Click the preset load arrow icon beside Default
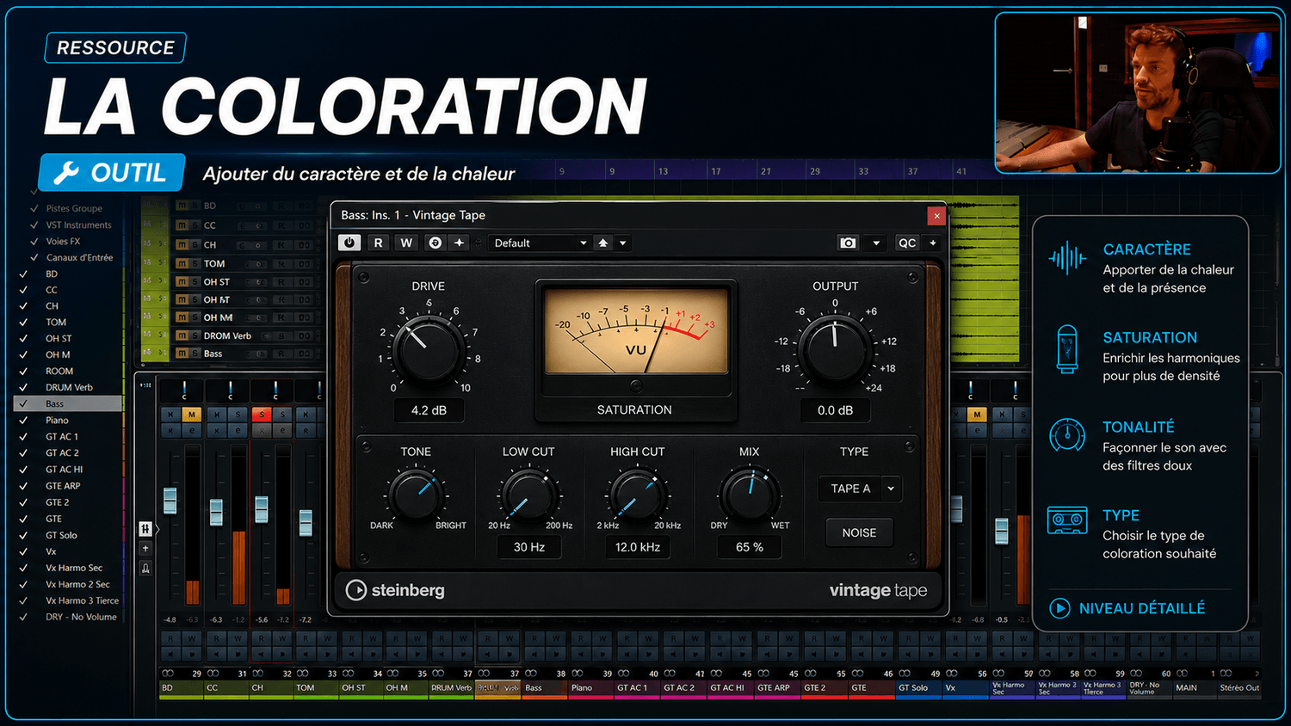Screen dimensions: 1291x726 (x=603, y=243)
